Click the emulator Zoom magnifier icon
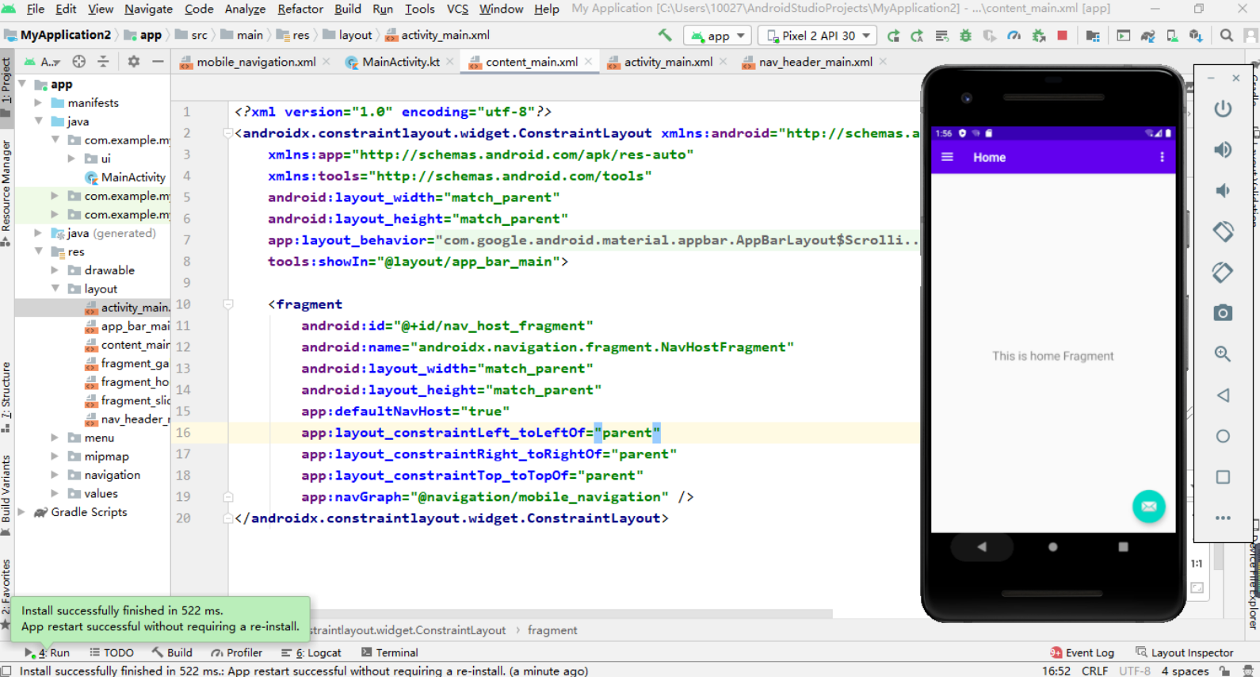This screenshot has width=1260, height=677. [1223, 354]
